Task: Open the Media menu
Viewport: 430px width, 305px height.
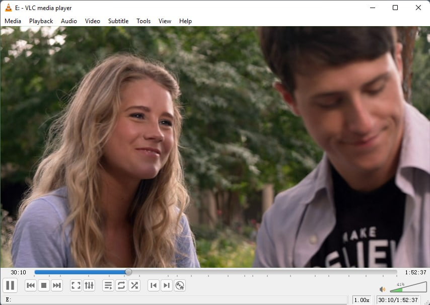Action: (13, 21)
